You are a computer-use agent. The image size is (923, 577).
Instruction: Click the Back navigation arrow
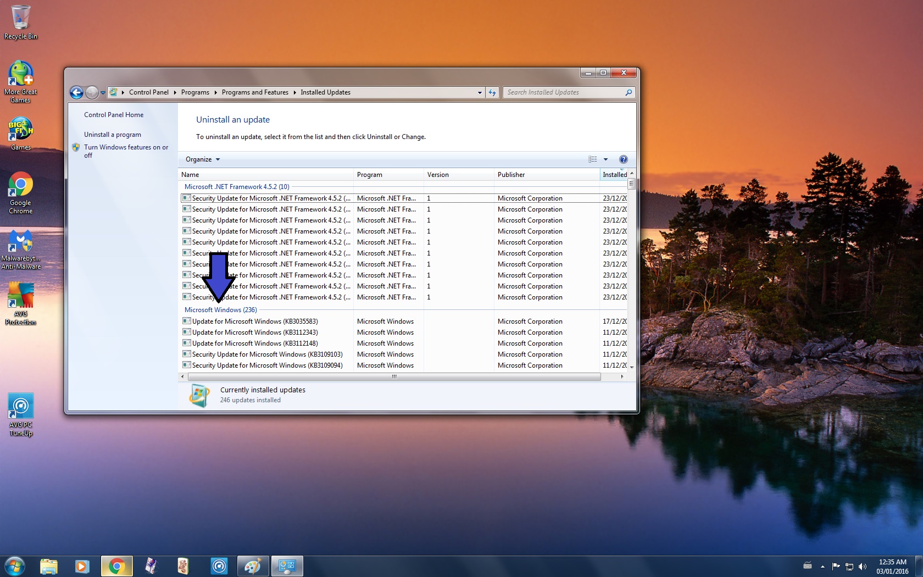coord(77,92)
